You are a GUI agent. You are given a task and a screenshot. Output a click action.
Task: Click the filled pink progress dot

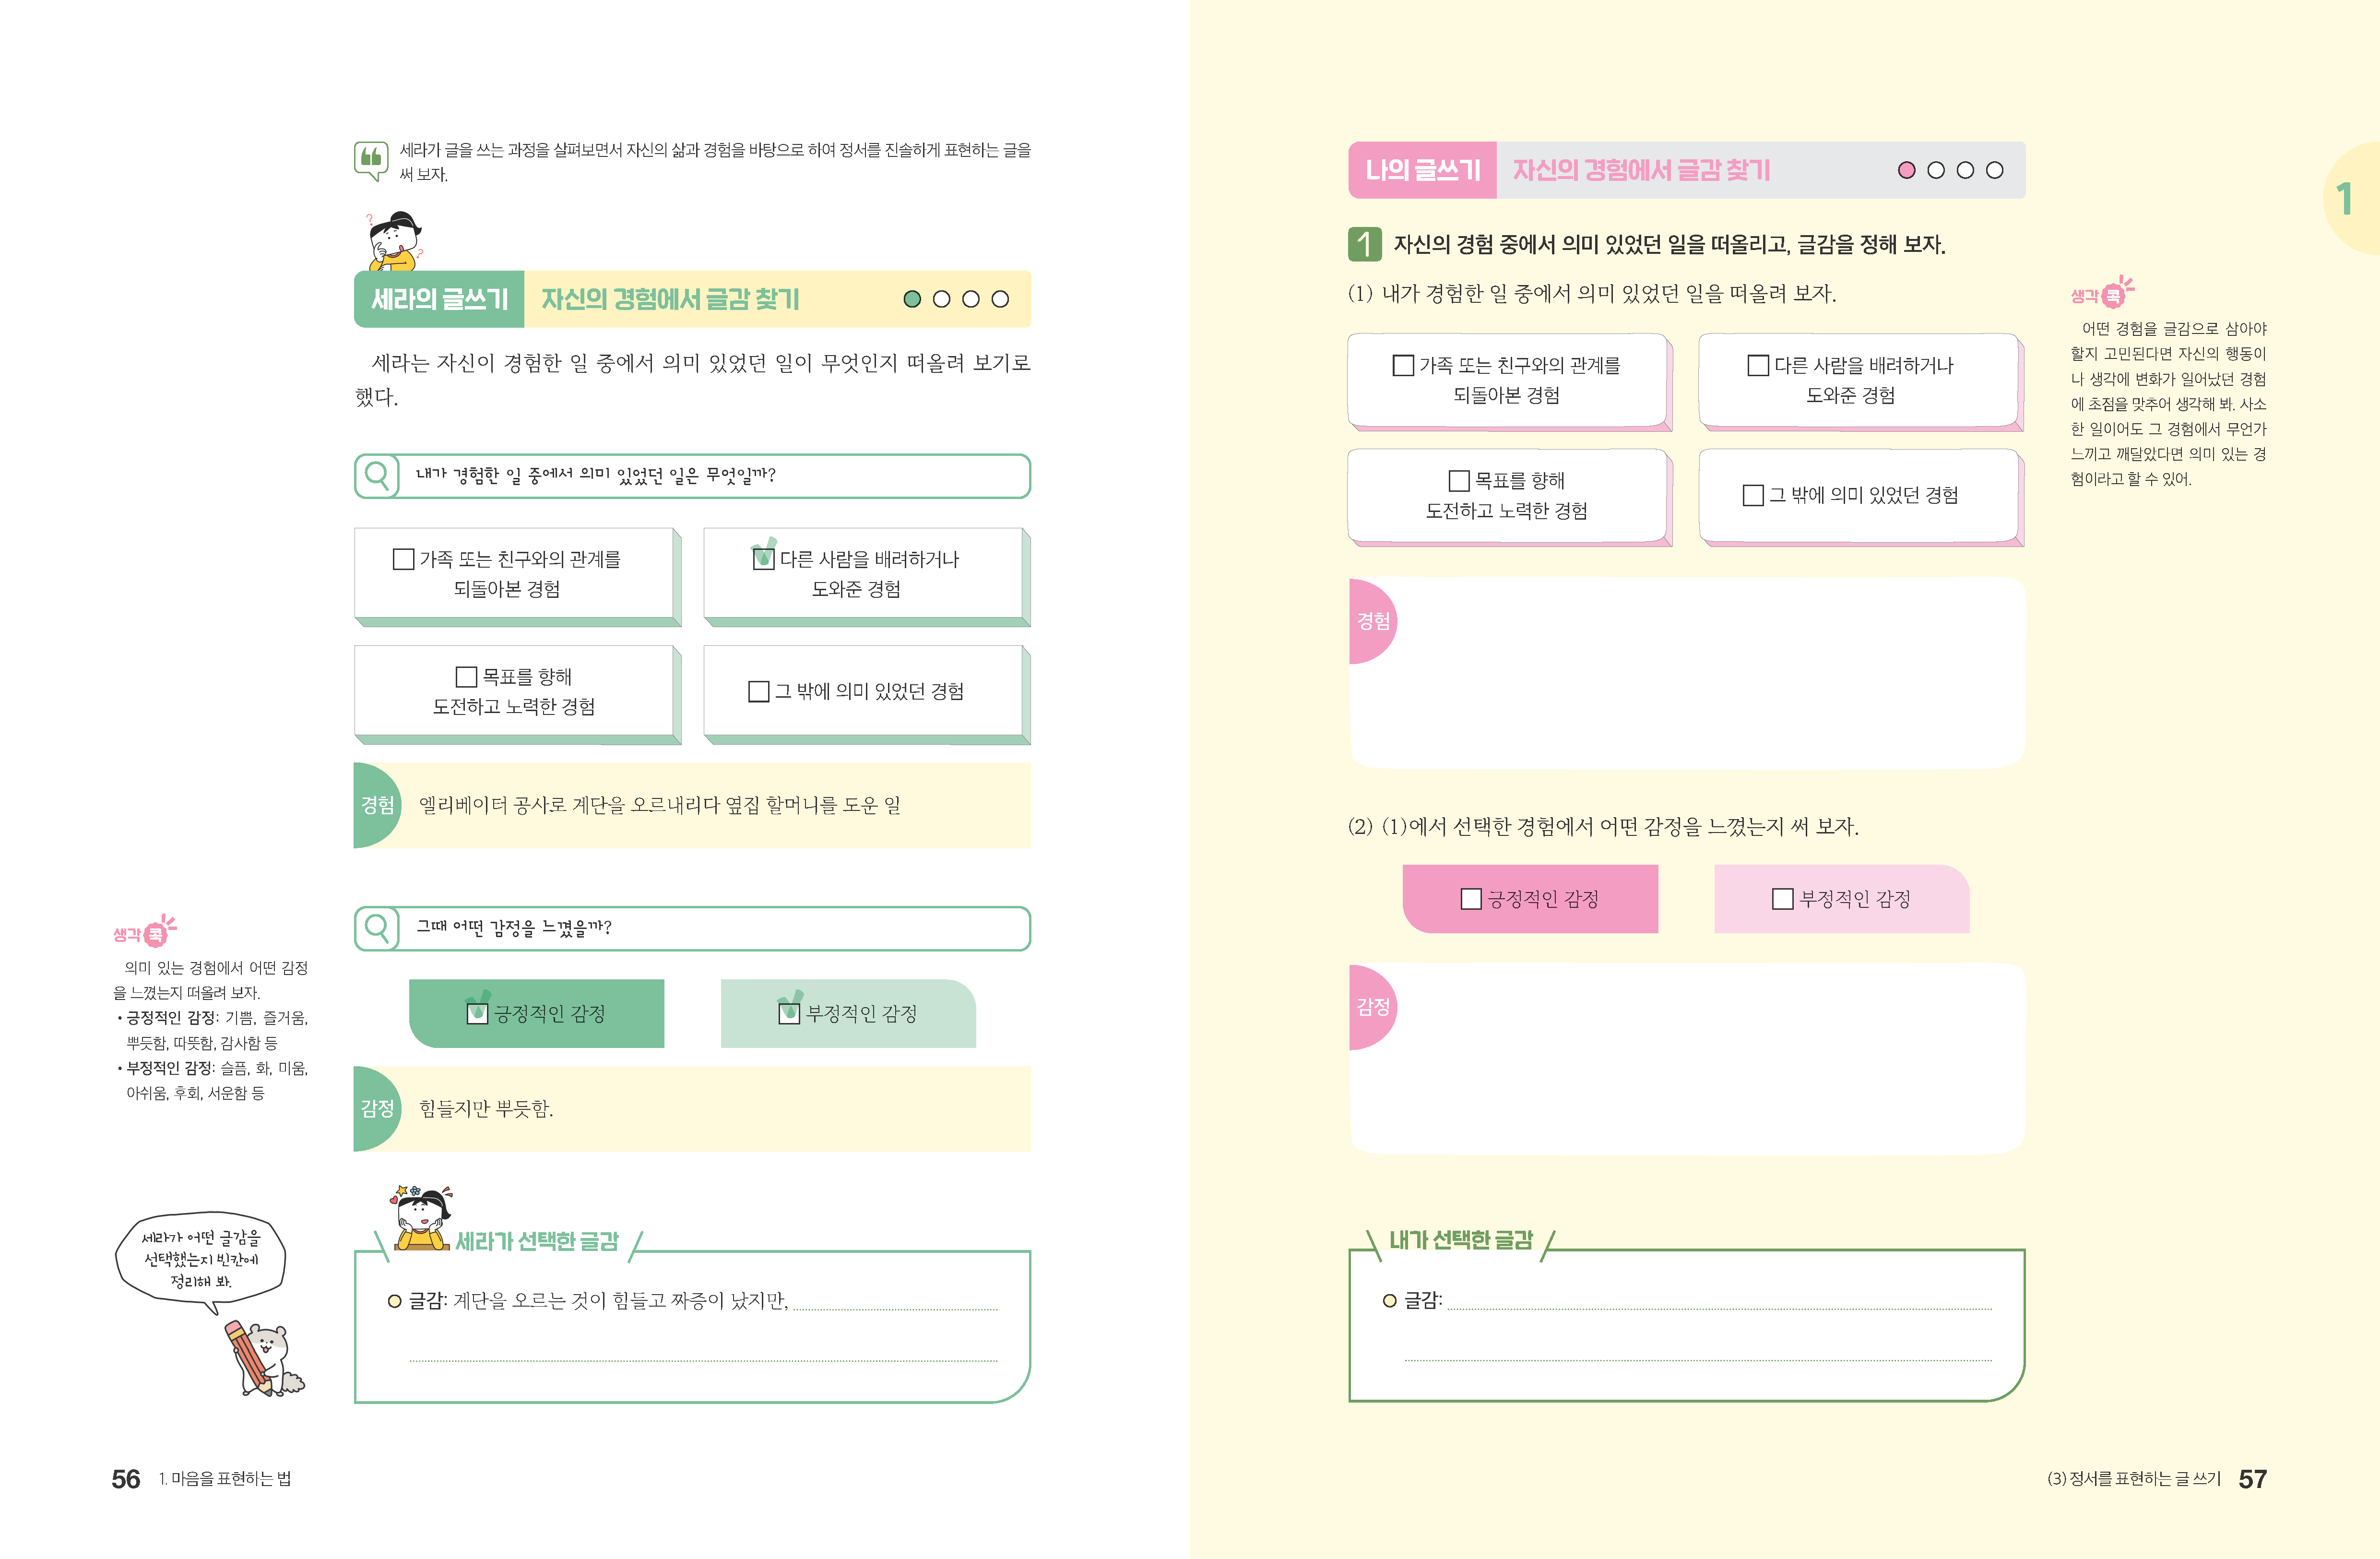1906,170
